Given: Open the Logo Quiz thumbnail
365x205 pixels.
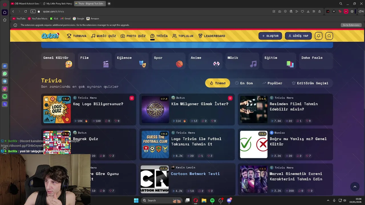Looking at the screenshot, I should [57, 110].
